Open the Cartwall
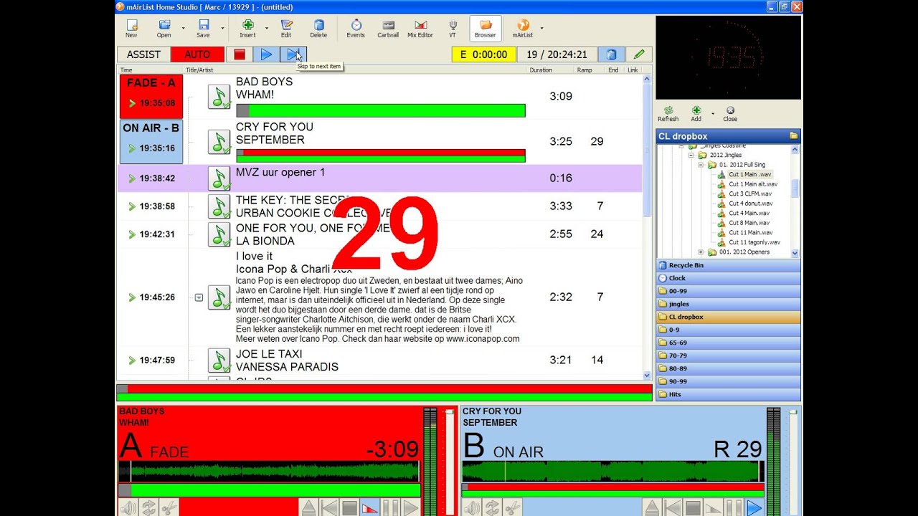The image size is (918, 516). tap(388, 29)
